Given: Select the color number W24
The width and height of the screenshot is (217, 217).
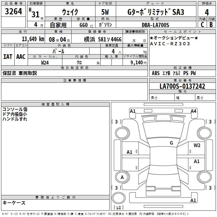Looking at the screenshot, I should tap(45, 62).
